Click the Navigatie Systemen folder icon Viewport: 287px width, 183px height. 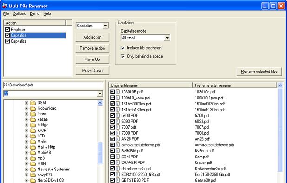[33, 170]
